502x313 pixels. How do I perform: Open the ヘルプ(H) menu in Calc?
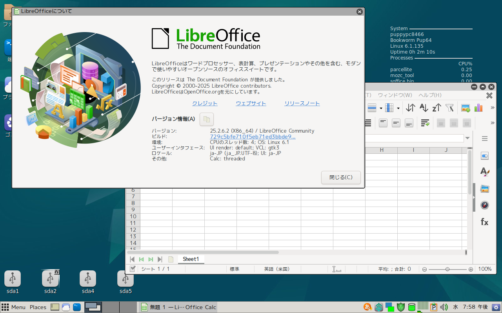(x=430, y=95)
